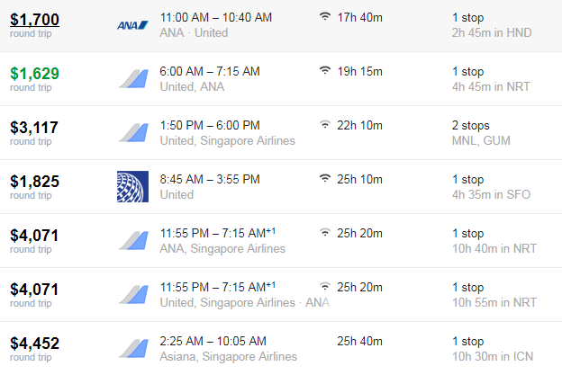Click the United globe logo icon
The width and height of the screenshot is (562, 375).
click(x=132, y=186)
